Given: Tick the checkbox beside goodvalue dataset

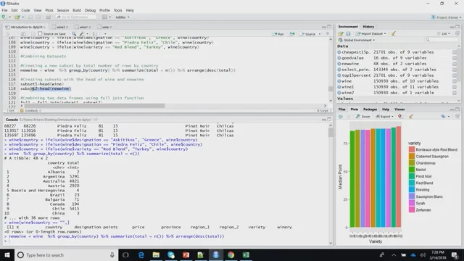Looking at the screenshot, I should point(455,58).
